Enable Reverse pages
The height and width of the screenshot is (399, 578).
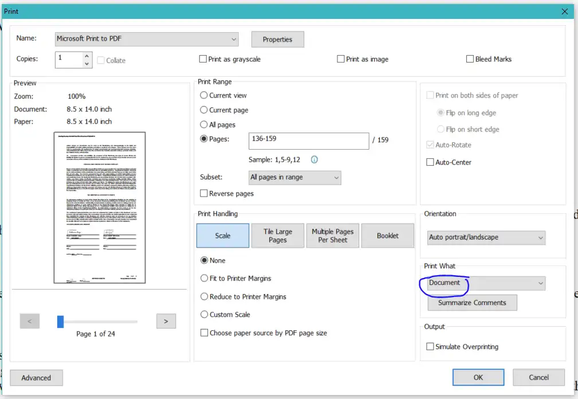(x=203, y=193)
